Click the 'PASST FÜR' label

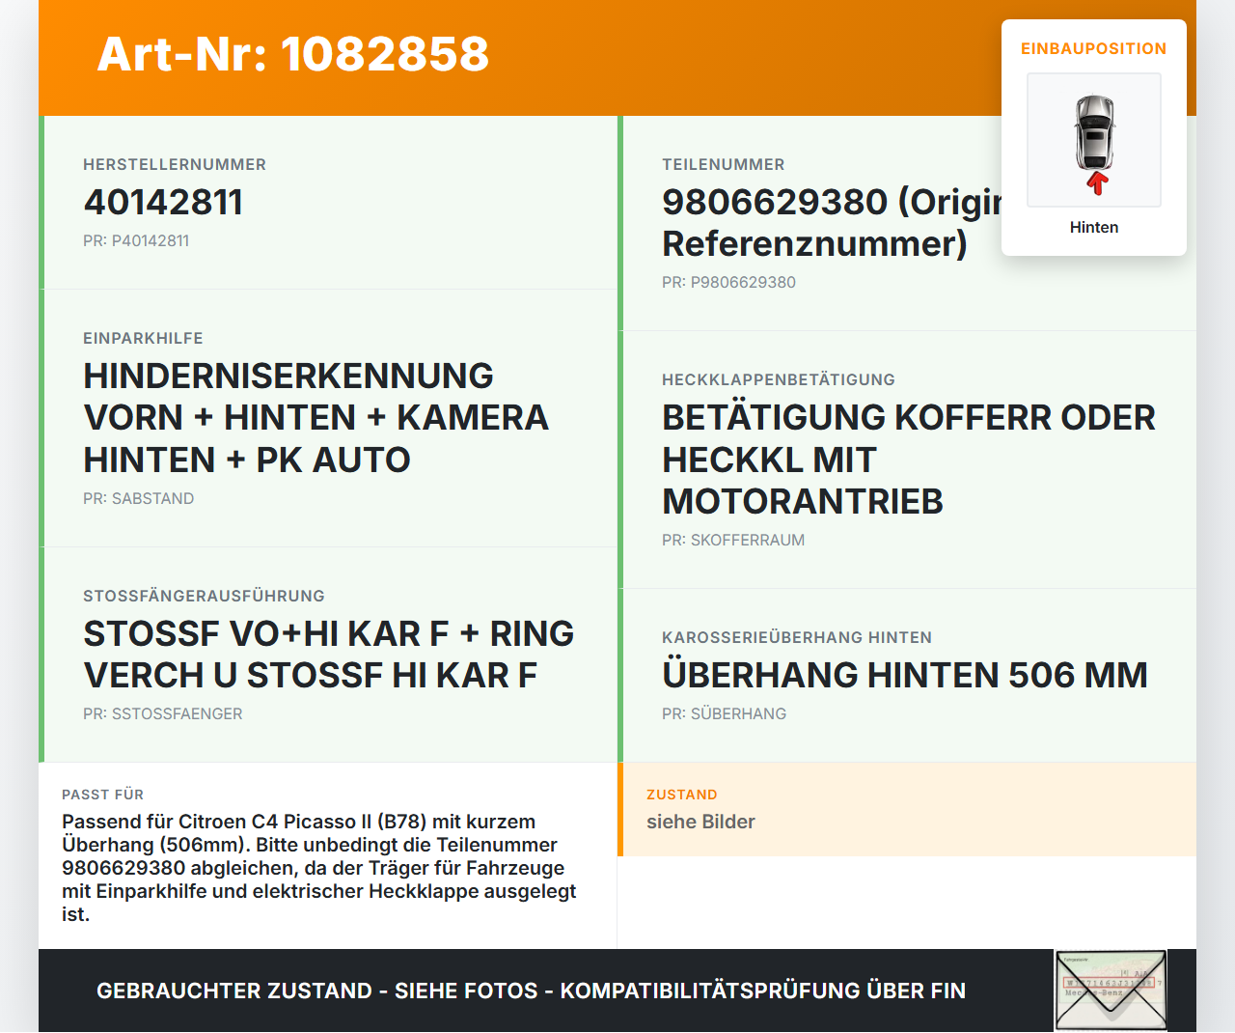click(102, 795)
